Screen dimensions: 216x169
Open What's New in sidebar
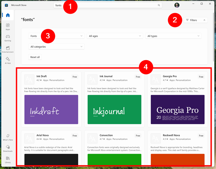(x=8, y=137)
